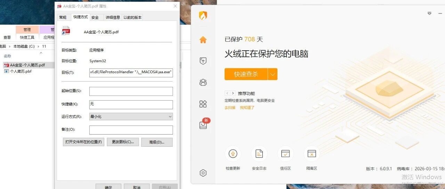Open 隔离区 quarantine icon

click(312, 154)
